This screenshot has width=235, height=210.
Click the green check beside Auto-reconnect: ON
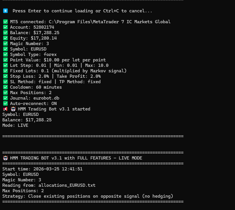(5, 104)
